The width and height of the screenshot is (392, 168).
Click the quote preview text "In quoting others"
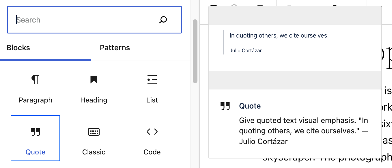[279, 36]
